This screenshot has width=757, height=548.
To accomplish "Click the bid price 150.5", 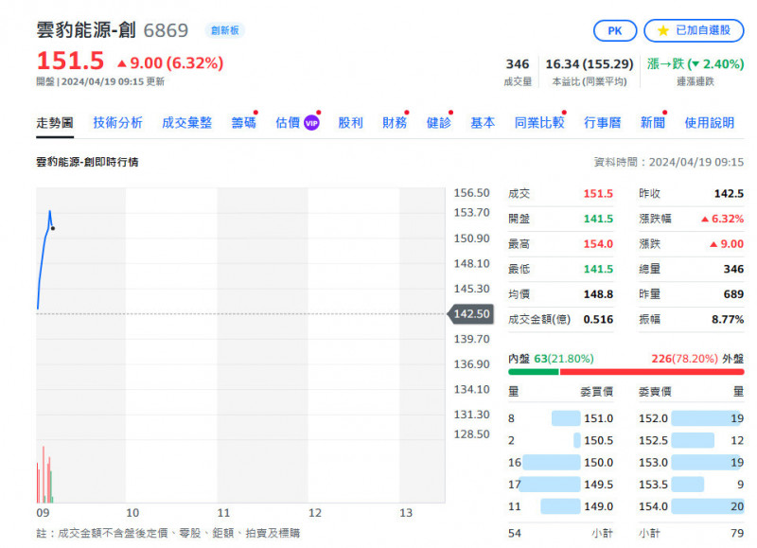I will tap(599, 440).
